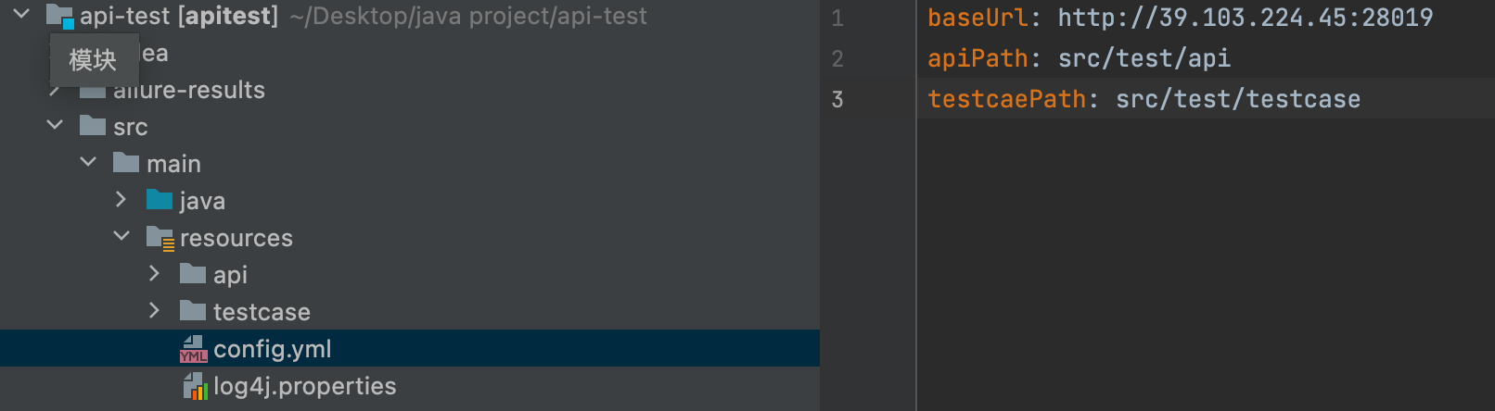Screen dimensions: 1495x411
Task: Expand the java folder chevron
Action: click(121, 199)
